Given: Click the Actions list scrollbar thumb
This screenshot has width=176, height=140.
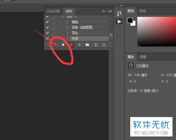Looking at the screenshot, I should pyautogui.click(x=111, y=35).
